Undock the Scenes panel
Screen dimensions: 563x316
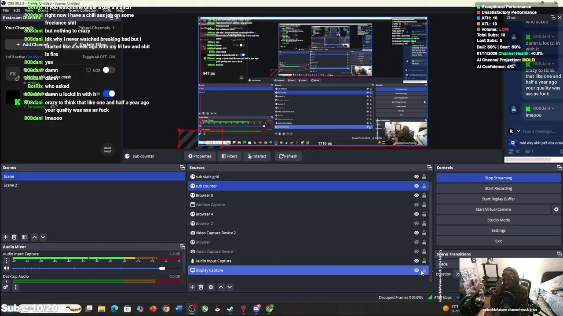pyautogui.click(x=182, y=168)
